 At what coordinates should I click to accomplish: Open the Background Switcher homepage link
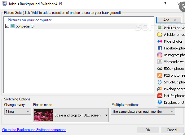(x=34, y=130)
